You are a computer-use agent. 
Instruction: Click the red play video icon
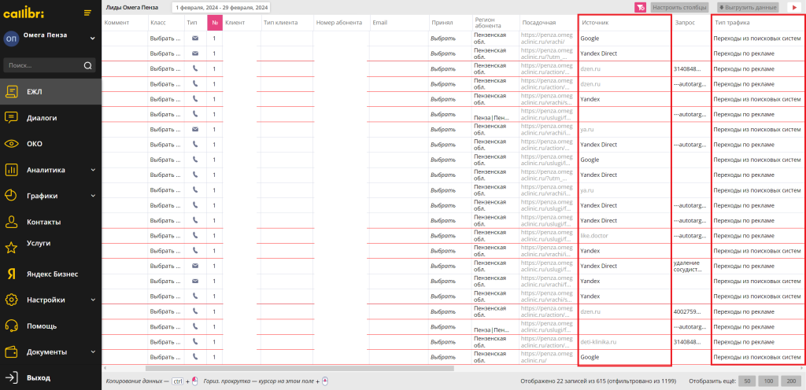click(x=795, y=8)
